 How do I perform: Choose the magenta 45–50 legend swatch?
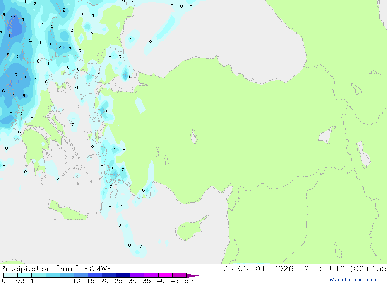[x=179, y=276]
